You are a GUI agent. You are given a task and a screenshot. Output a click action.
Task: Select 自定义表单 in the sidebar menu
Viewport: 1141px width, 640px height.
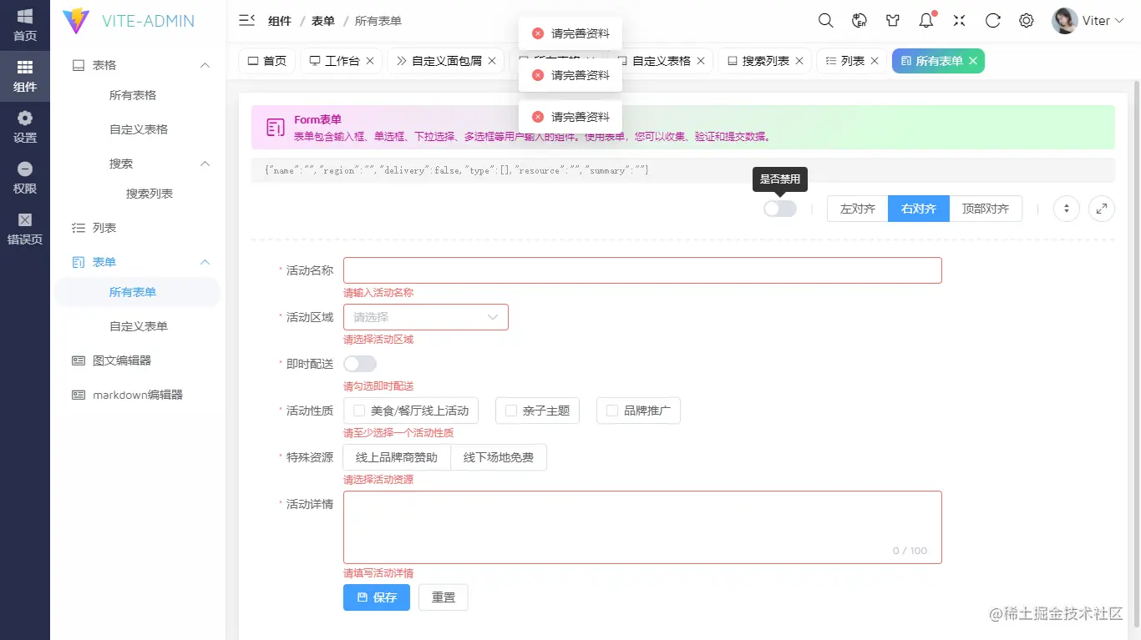point(136,325)
